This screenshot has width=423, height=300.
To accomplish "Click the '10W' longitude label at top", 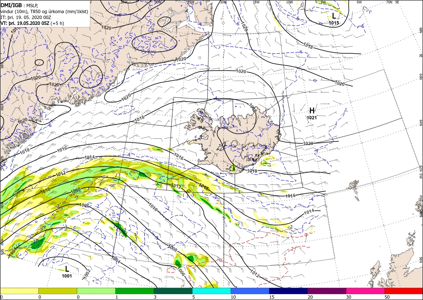I will tap(289, 2).
